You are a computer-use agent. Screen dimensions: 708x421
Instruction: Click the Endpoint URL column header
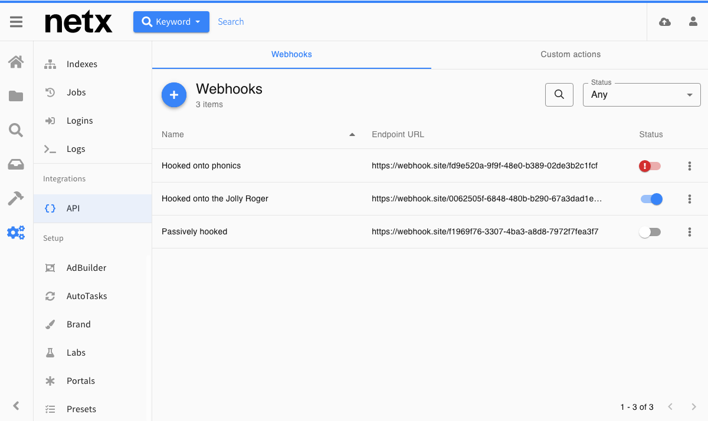398,134
